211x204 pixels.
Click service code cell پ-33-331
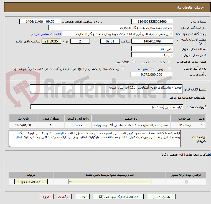pyautogui.click(x=184, y=125)
